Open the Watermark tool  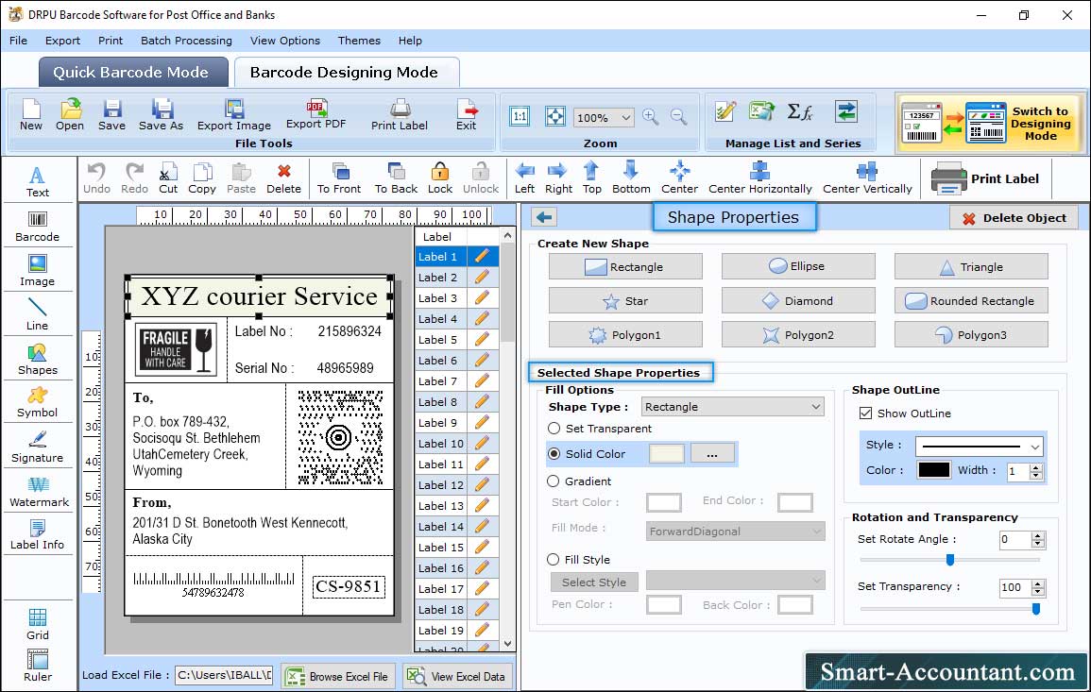39,491
